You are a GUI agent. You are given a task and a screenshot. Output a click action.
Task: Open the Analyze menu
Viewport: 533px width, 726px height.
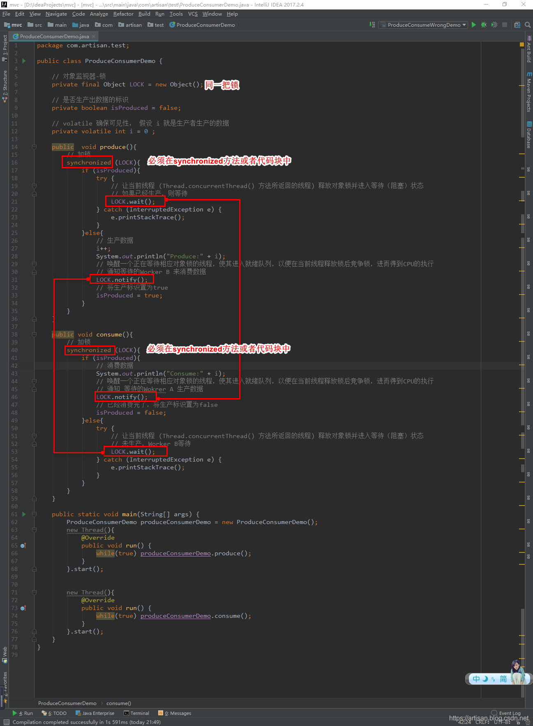point(99,14)
